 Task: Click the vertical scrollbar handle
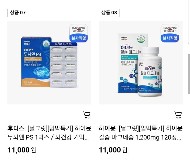(189, 74)
